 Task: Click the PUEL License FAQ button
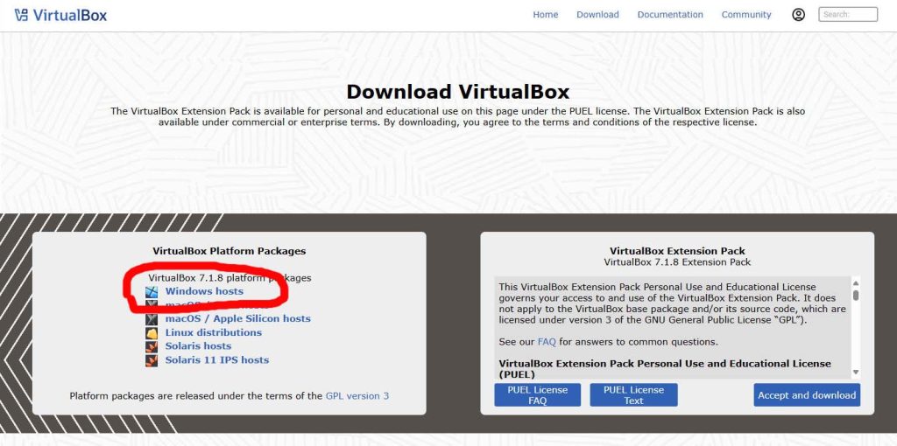click(x=537, y=395)
